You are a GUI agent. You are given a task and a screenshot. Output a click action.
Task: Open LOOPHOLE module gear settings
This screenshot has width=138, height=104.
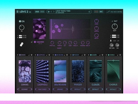click(x=49, y=55)
